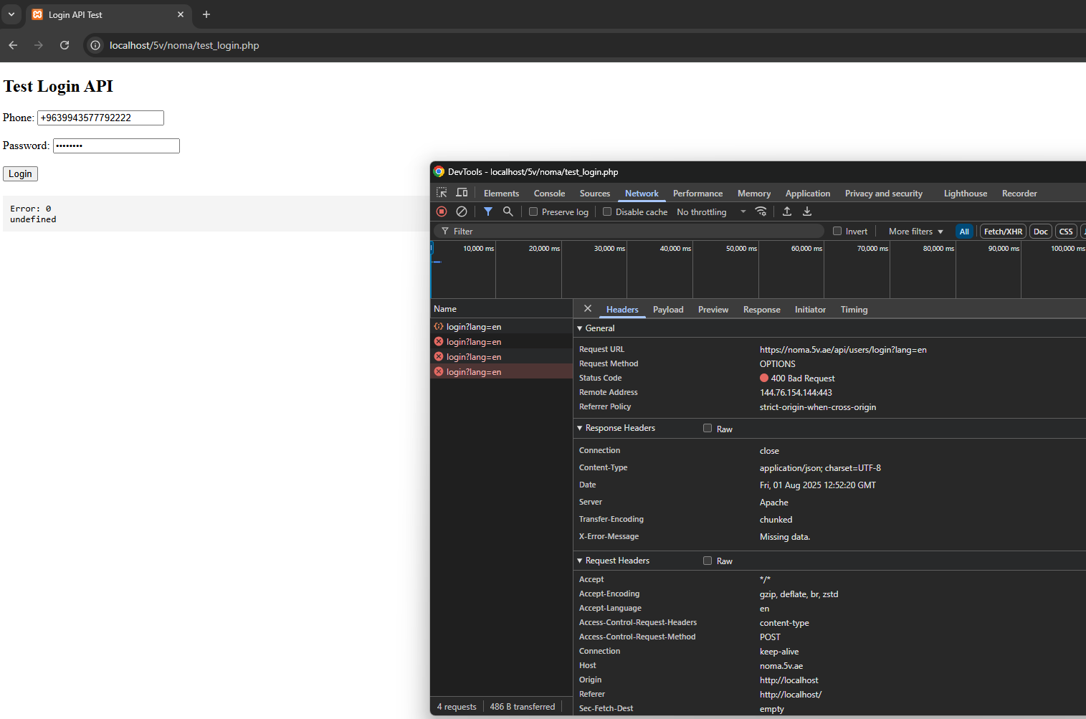Viewport: 1086px width, 719px height.
Task: Open network conditions wifi icon
Action: tap(761, 211)
